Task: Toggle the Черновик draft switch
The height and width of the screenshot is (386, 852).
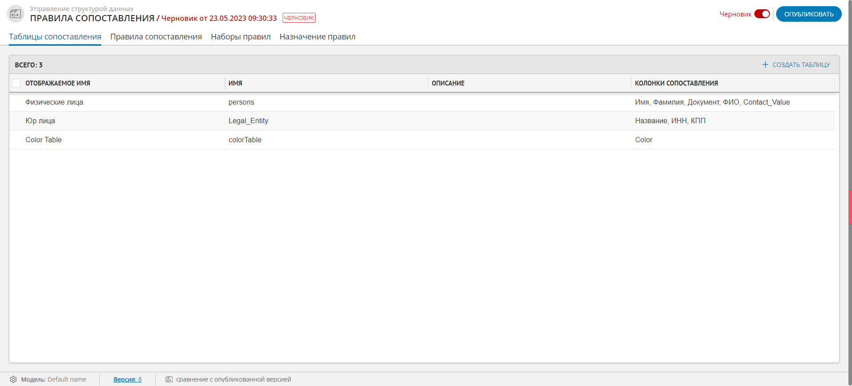Action: pyautogui.click(x=762, y=14)
